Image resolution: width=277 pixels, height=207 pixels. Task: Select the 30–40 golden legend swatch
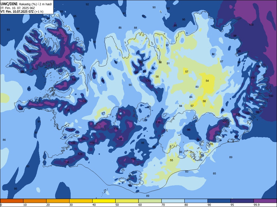coord(81,201)
